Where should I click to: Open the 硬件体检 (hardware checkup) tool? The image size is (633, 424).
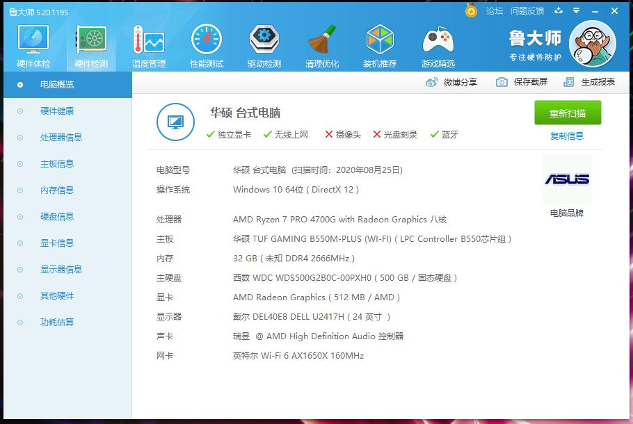pos(32,44)
